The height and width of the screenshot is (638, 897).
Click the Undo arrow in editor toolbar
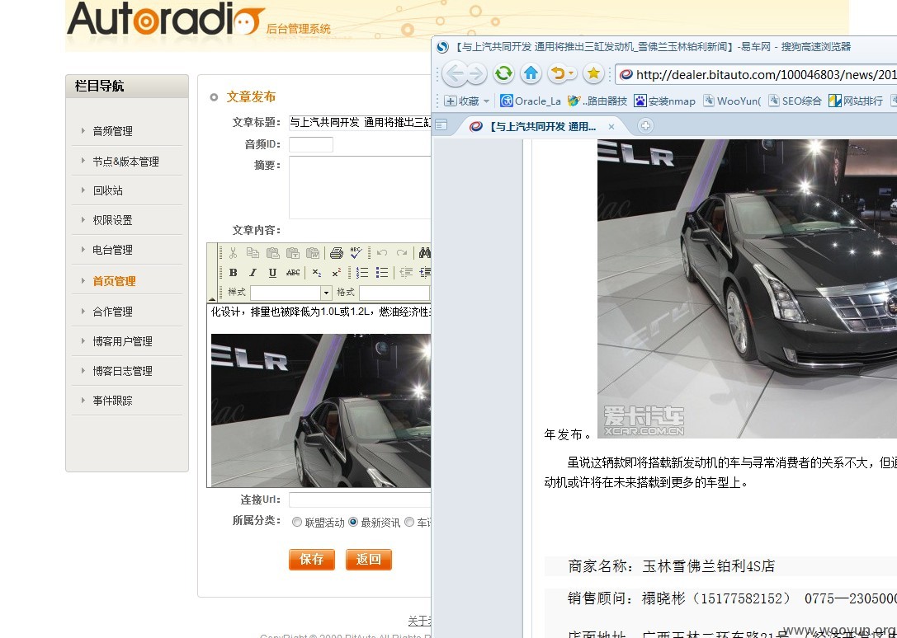(381, 253)
